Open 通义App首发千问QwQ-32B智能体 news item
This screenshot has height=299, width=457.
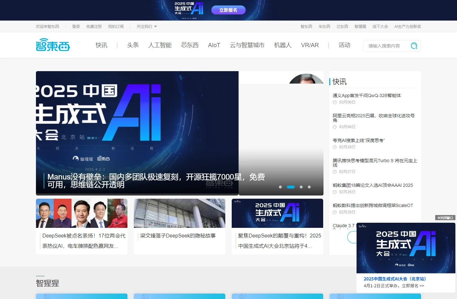coord(367,96)
